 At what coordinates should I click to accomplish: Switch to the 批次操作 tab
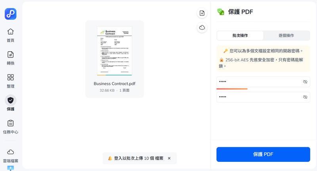pyautogui.click(x=240, y=36)
